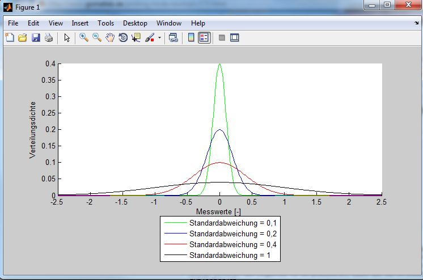
Task: Select the Zoom In tool
Action: [x=84, y=38]
